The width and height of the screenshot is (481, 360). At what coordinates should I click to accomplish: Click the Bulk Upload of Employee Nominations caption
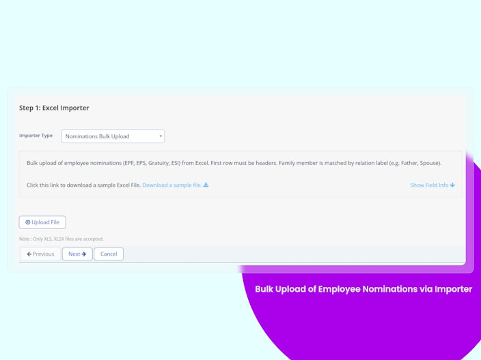coord(363,289)
